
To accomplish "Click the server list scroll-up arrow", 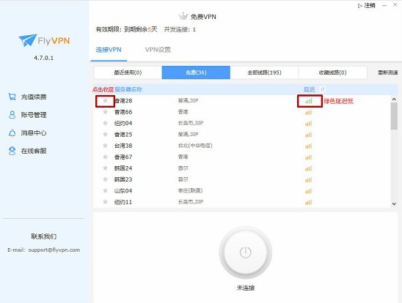I will point(394,99).
